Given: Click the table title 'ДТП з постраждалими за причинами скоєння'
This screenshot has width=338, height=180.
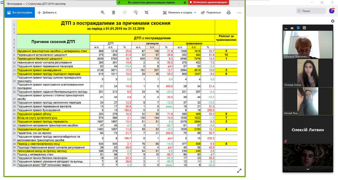Looking at the screenshot, I should coord(116,23).
